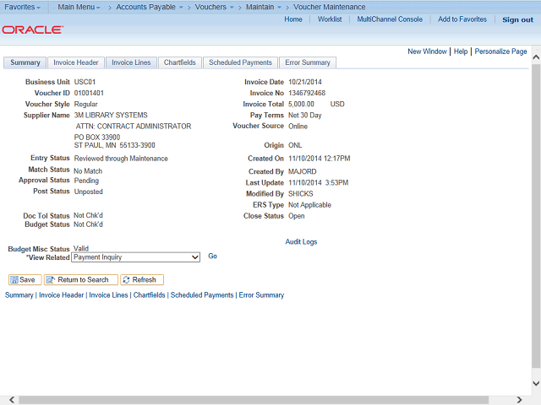
Task: Switch to Chartfields tab
Action: pyautogui.click(x=180, y=62)
